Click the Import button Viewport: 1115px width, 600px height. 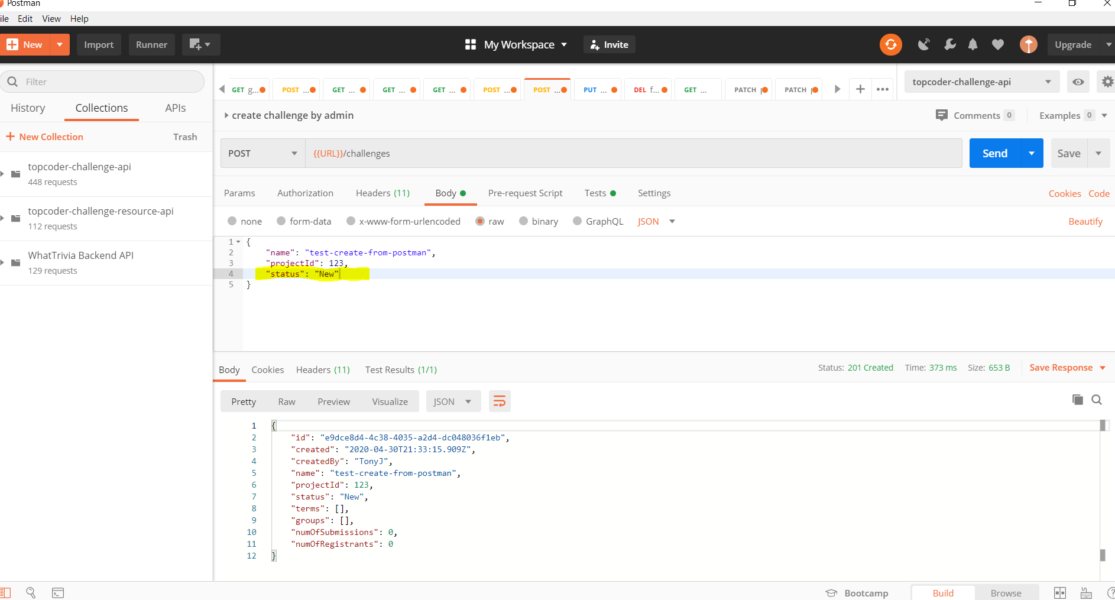click(x=99, y=44)
